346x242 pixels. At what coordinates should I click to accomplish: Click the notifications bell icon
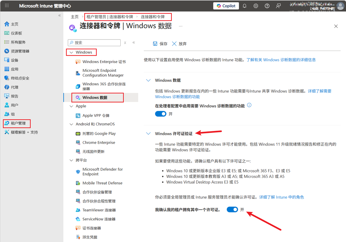pyautogui.click(x=245, y=6)
